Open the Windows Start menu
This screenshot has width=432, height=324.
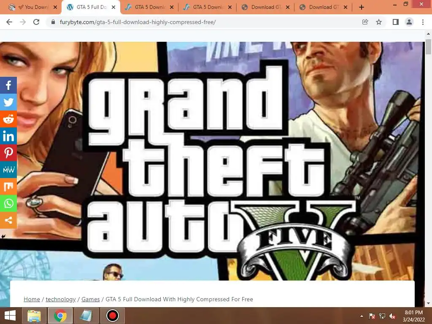(x=10, y=316)
